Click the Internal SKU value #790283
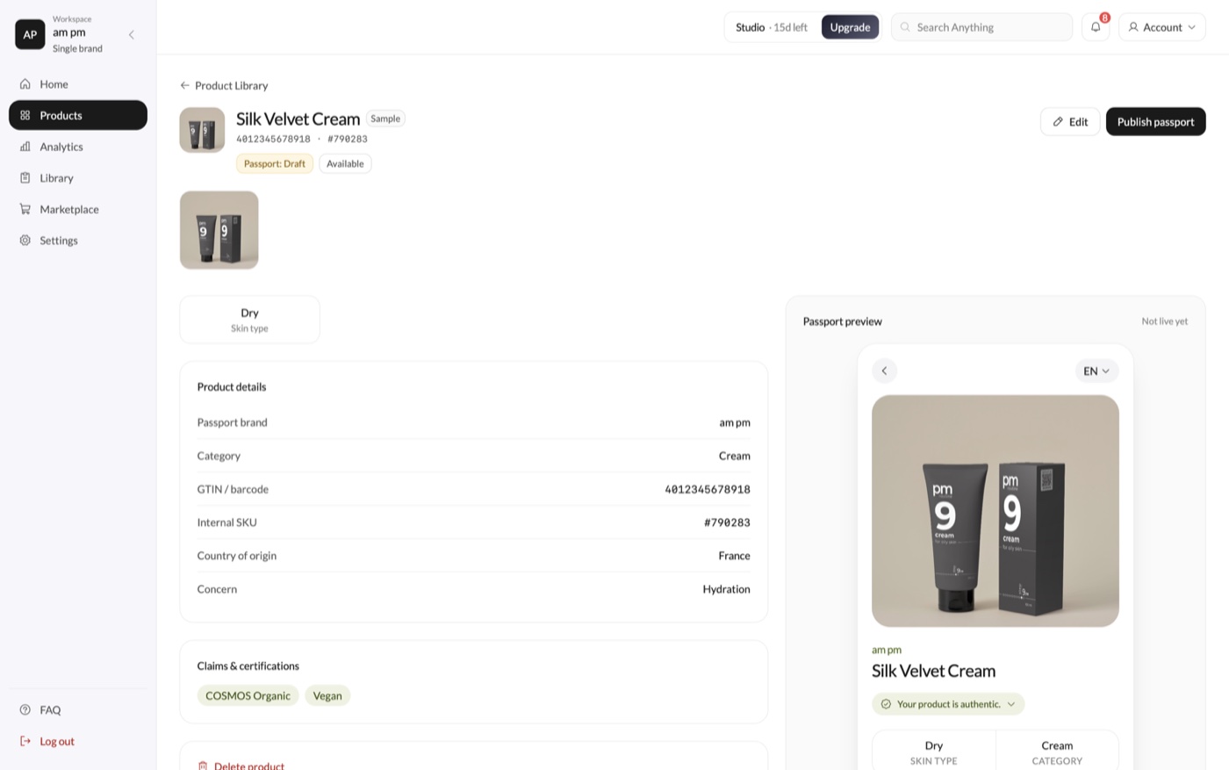The image size is (1229, 770). coord(727,522)
